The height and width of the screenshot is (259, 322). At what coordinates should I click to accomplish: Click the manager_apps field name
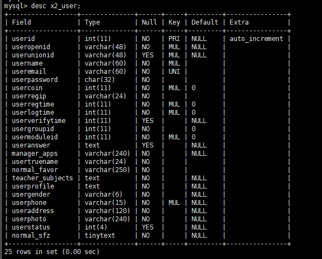coord(35,154)
